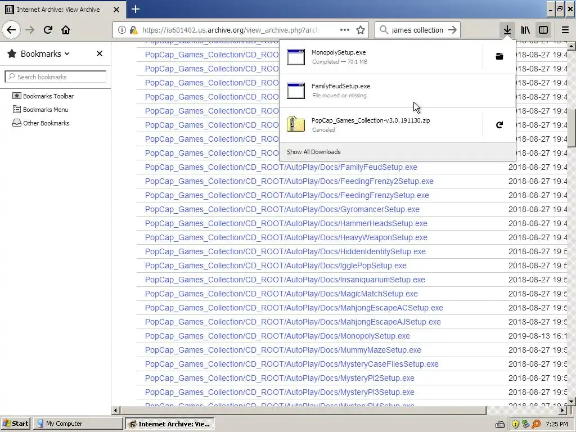The image size is (576, 432).
Task: Open the Windows Start menu
Action: click(x=15, y=424)
